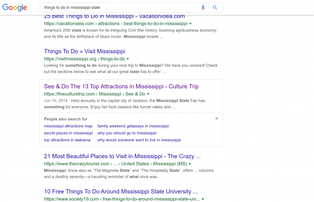Click the society19.com green URL
This screenshot has width=314, height=202.
(122, 199)
